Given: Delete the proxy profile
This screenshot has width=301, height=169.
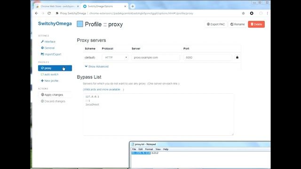Looking at the screenshot, I should point(256,24).
